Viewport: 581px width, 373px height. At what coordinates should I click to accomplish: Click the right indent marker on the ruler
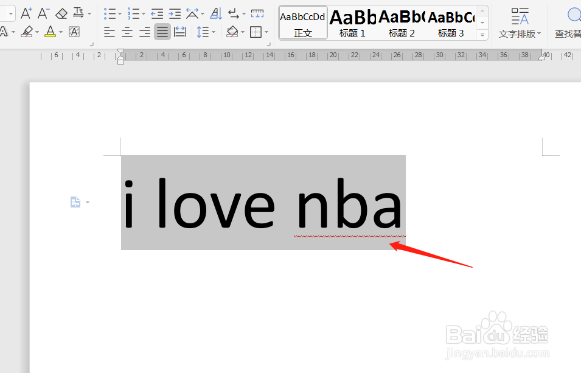[541, 57]
